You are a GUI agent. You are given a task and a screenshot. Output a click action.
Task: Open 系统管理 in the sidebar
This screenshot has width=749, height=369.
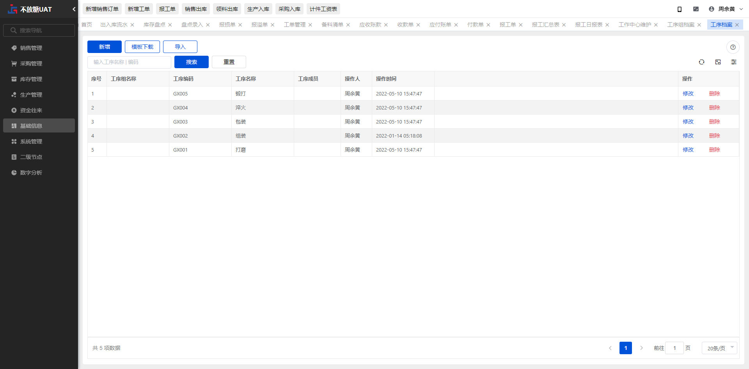(x=39, y=141)
